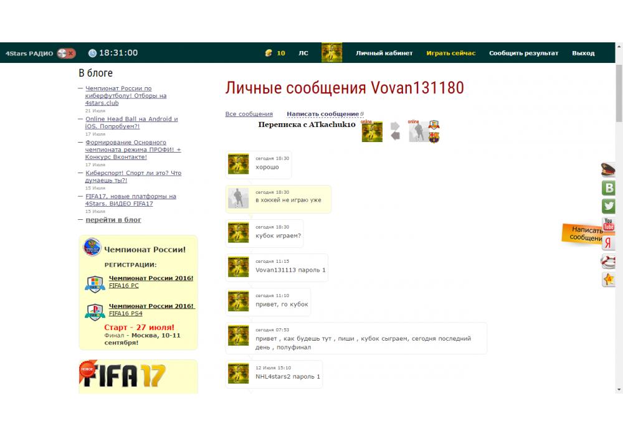Image resolution: width=623 pixels, height=436 pixels.
Task: Open Чемпионат России 2016 FIFA16 PS4 link
Action: coord(152,310)
